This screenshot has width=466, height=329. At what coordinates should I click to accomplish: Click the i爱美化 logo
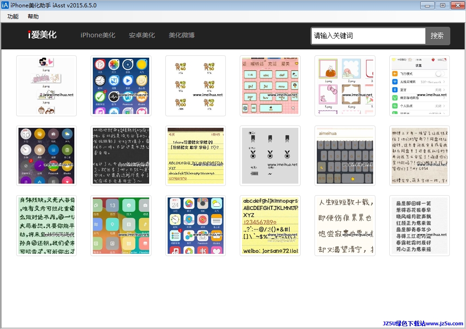pos(42,35)
